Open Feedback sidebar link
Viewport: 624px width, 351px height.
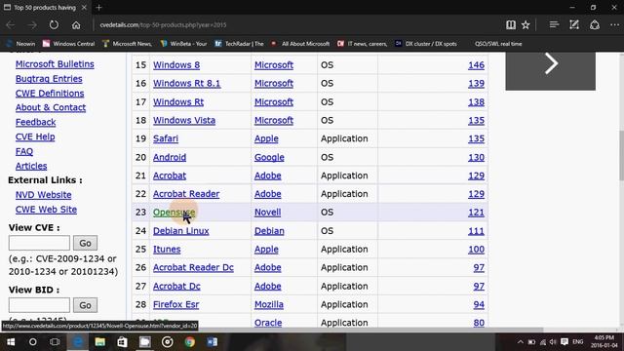tap(35, 122)
